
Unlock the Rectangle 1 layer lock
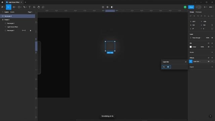31,31
